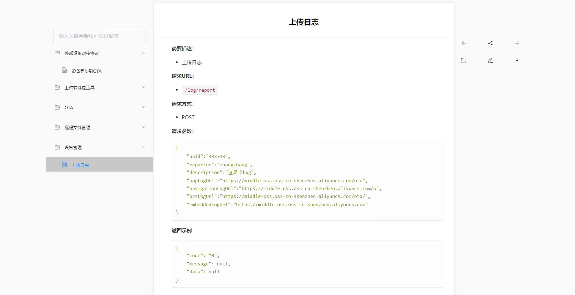Click the back arrow icon
This screenshot has width=575, height=295.
pos(463,43)
